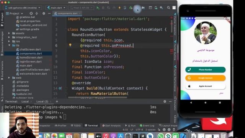Screen dimensions: 245x138
Task: Open App Store in the Dock
Action: (x=121, y=135)
